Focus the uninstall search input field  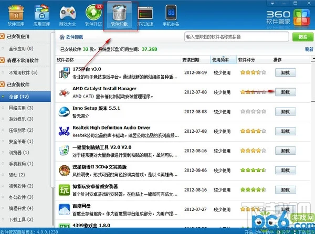tap(237, 37)
